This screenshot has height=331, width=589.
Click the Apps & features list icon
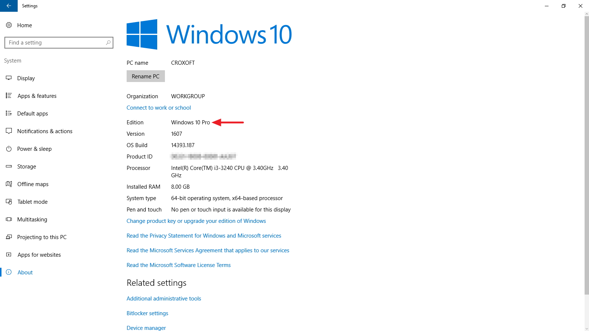tap(9, 96)
